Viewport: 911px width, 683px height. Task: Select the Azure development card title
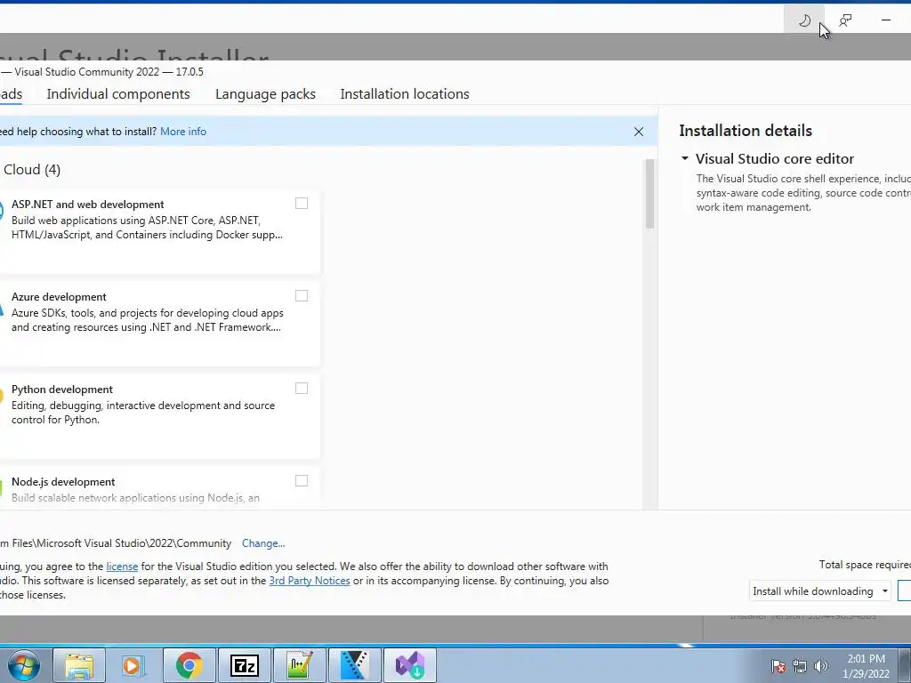point(59,297)
